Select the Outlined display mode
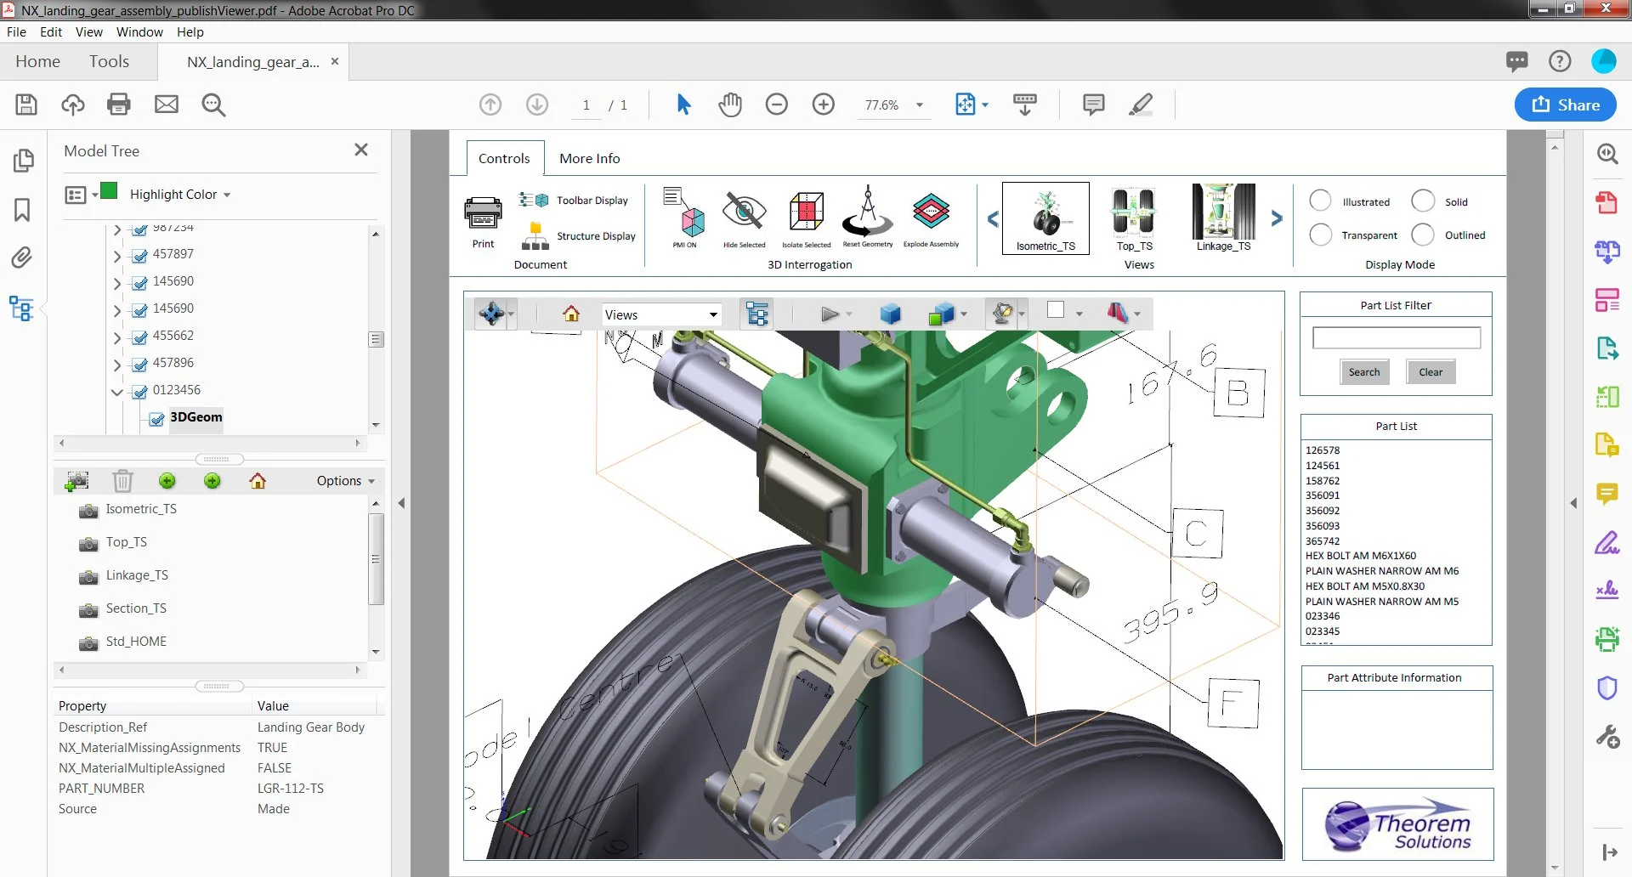The height and width of the screenshot is (877, 1632). [1423, 235]
